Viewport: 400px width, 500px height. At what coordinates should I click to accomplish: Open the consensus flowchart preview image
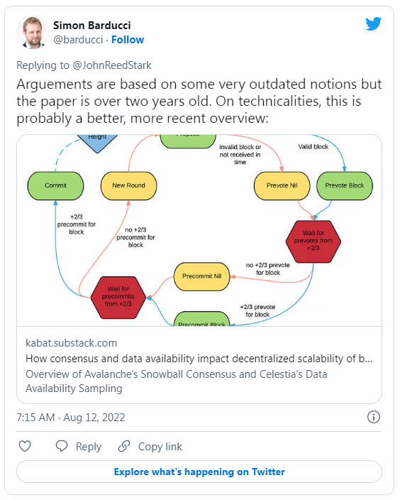[x=199, y=230]
